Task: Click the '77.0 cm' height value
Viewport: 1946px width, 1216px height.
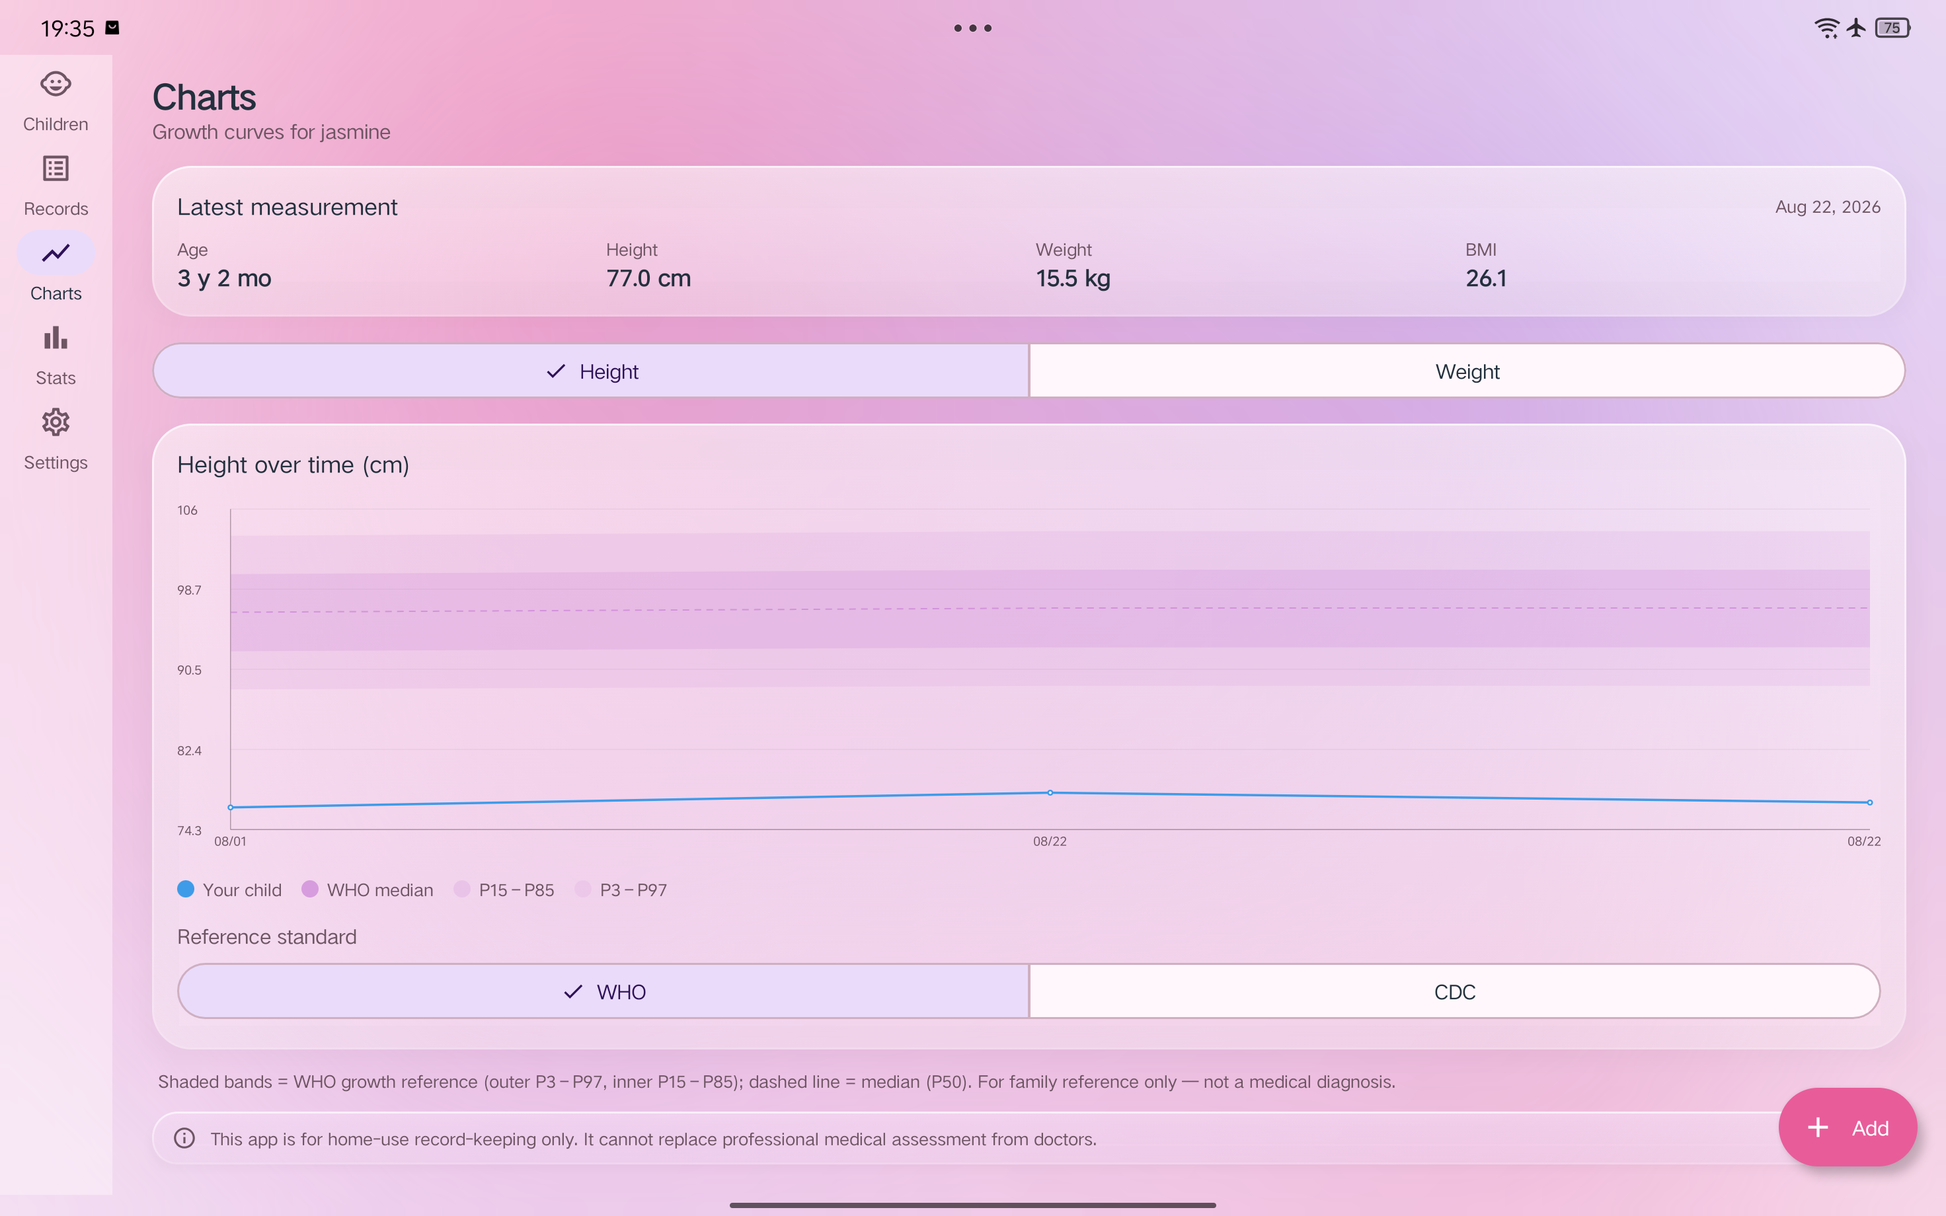Action: tap(648, 278)
